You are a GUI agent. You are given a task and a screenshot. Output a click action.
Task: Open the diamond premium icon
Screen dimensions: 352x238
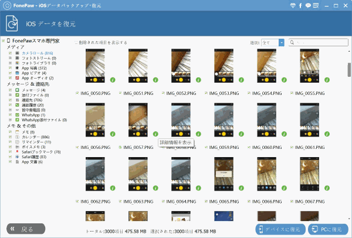(293, 6)
